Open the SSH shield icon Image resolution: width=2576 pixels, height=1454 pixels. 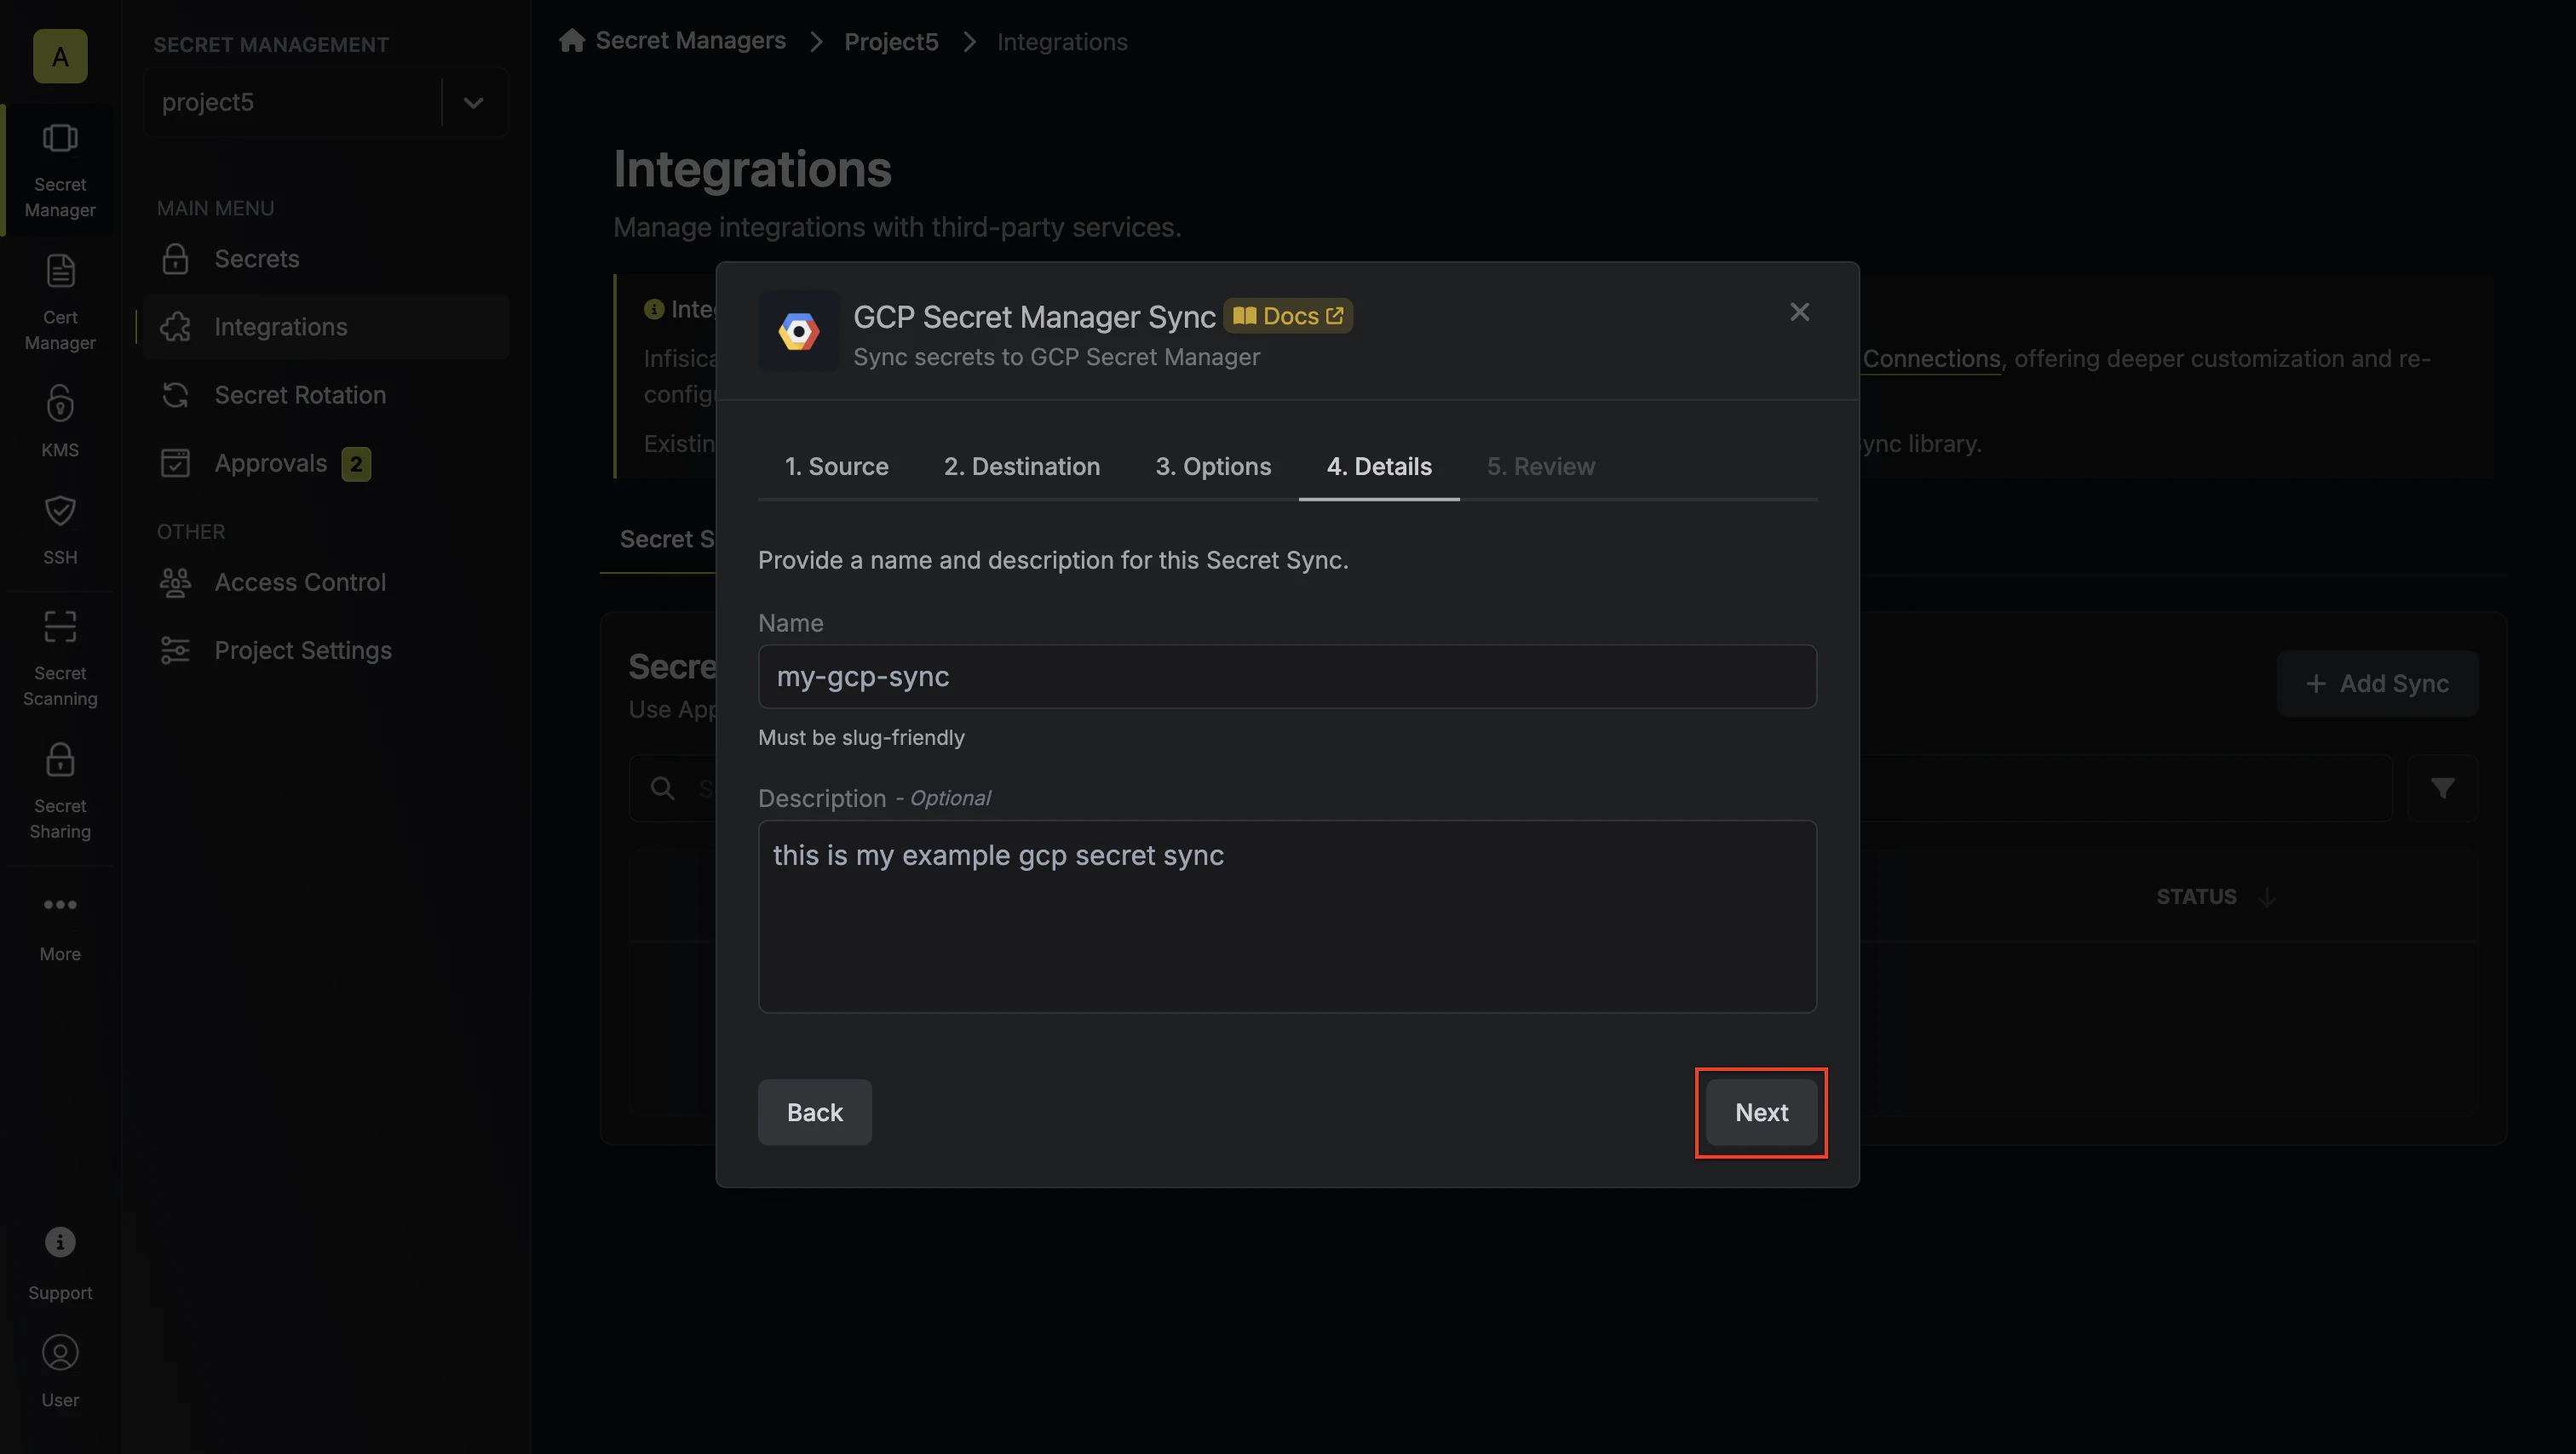pos(60,512)
